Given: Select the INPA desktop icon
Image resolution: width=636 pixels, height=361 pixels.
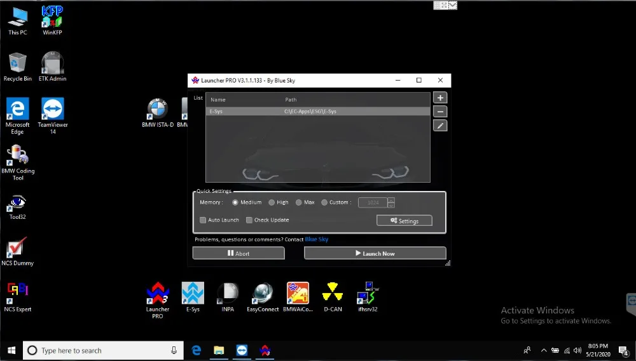Looking at the screenshot, I should (x=228, y=298).
